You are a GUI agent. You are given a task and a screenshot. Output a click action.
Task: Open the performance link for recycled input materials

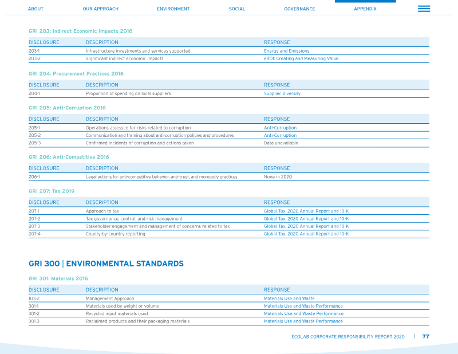[x=303, y=314]
